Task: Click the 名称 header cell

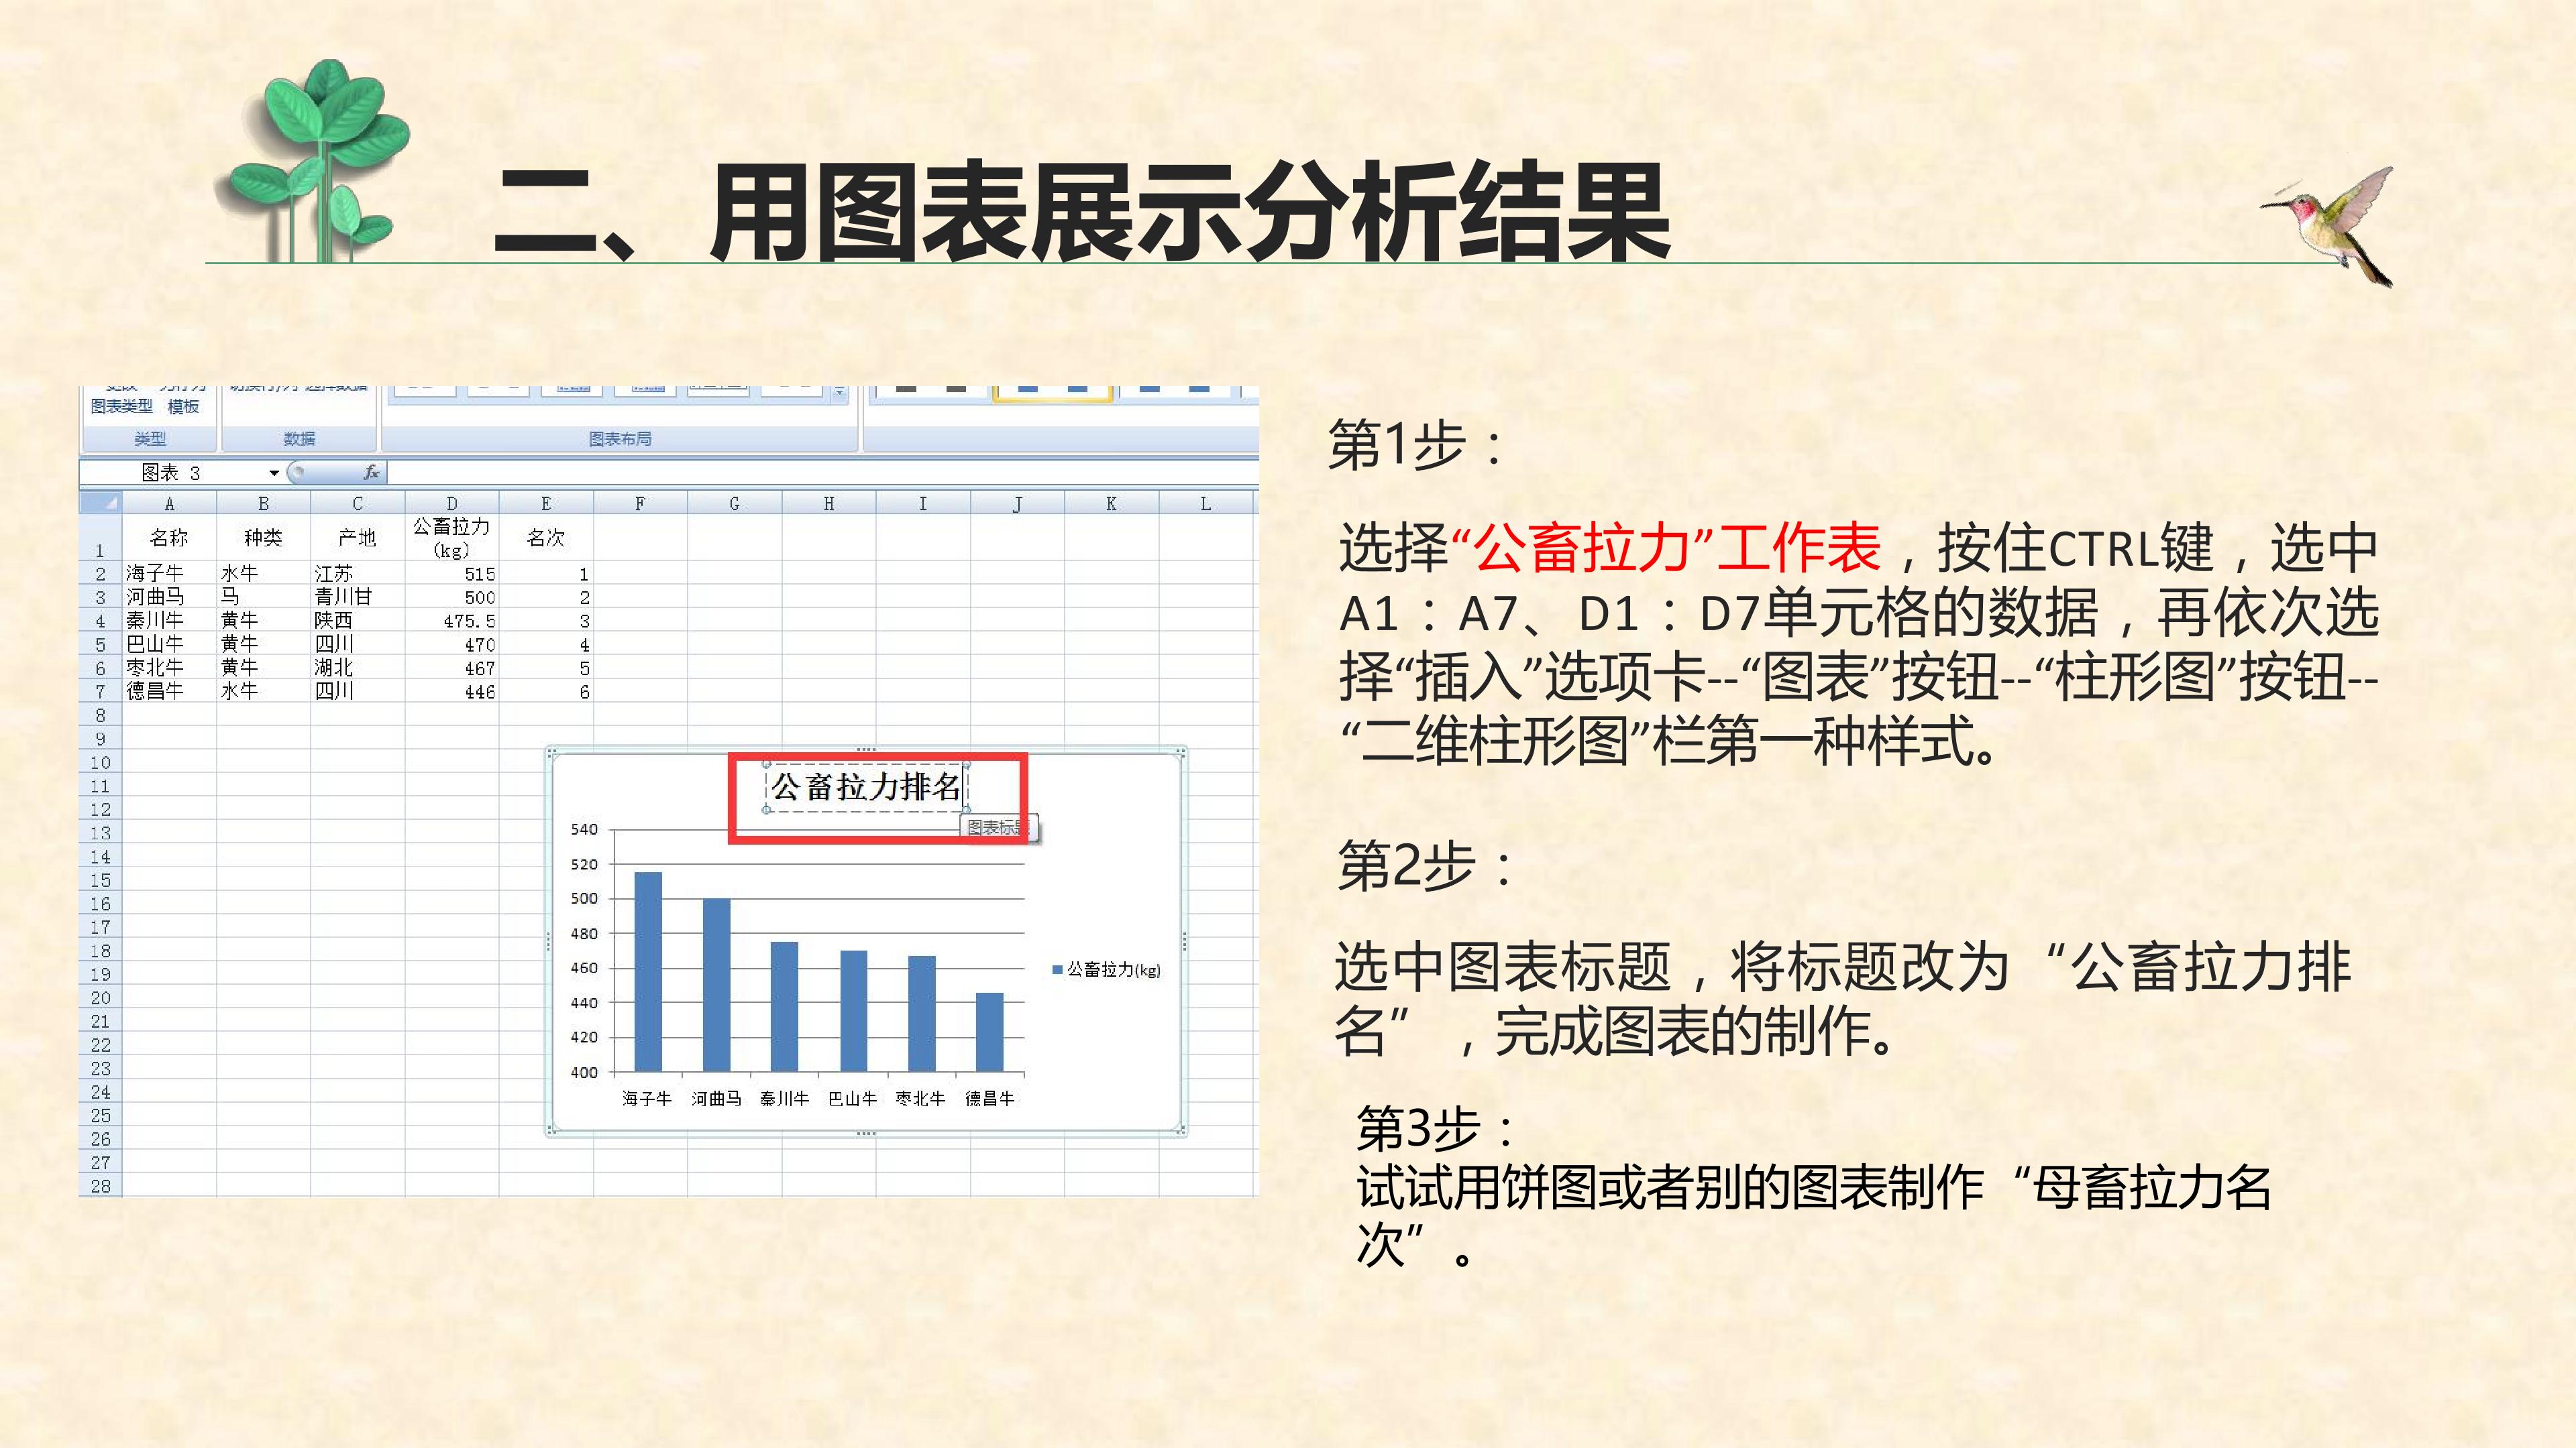Action: click(x=169, y=538)
